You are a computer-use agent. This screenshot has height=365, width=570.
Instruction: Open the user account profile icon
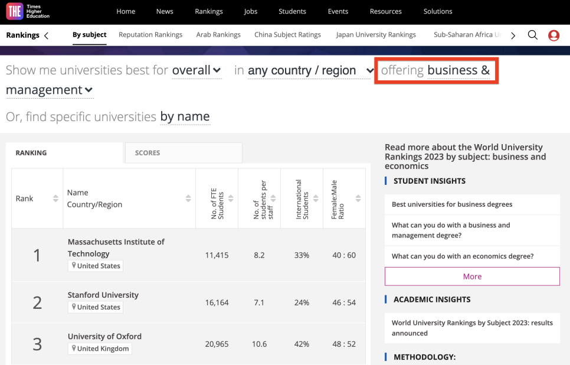(553, 35)
